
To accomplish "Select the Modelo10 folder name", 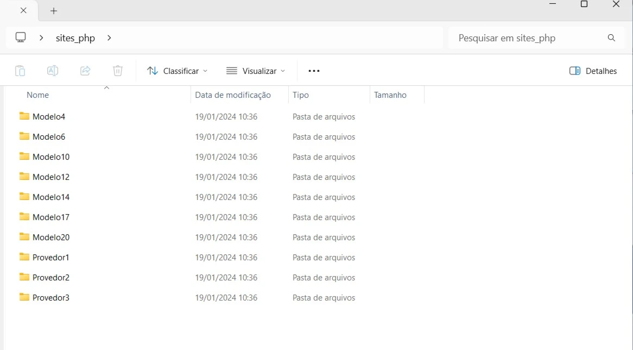I will tap(51, 157).
